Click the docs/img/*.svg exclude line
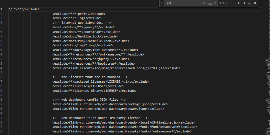 coord(83,45)
